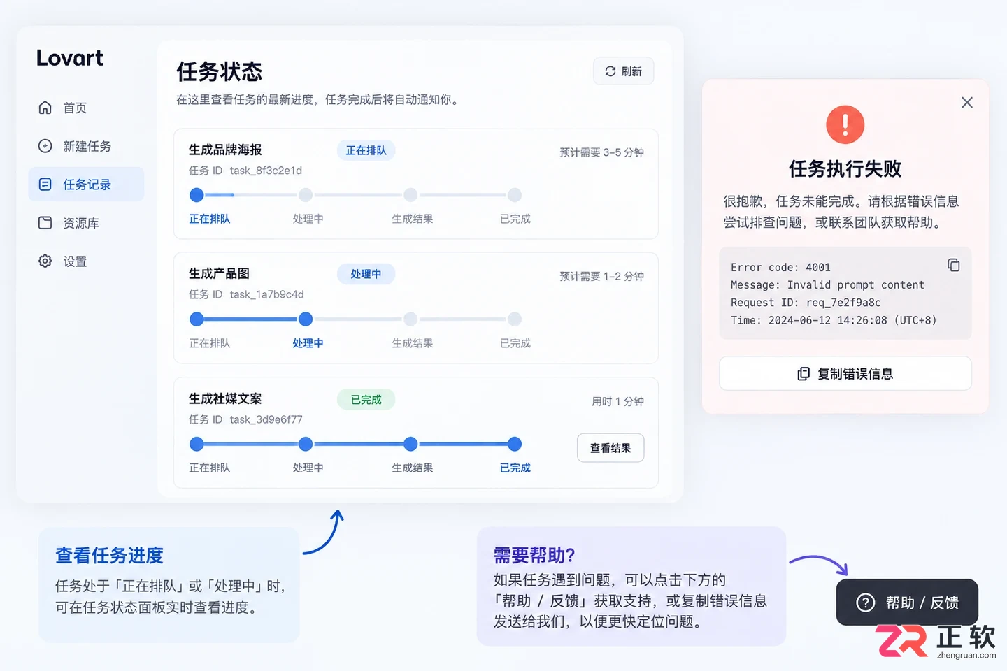
Task: Click the error Time: 2024-06-12 14:26:08 line
Action: (x=834, y=320)
